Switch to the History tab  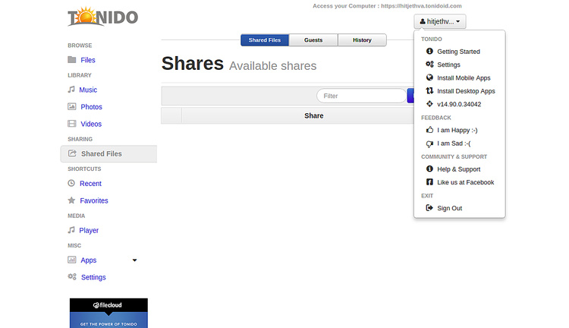point(362,40)
